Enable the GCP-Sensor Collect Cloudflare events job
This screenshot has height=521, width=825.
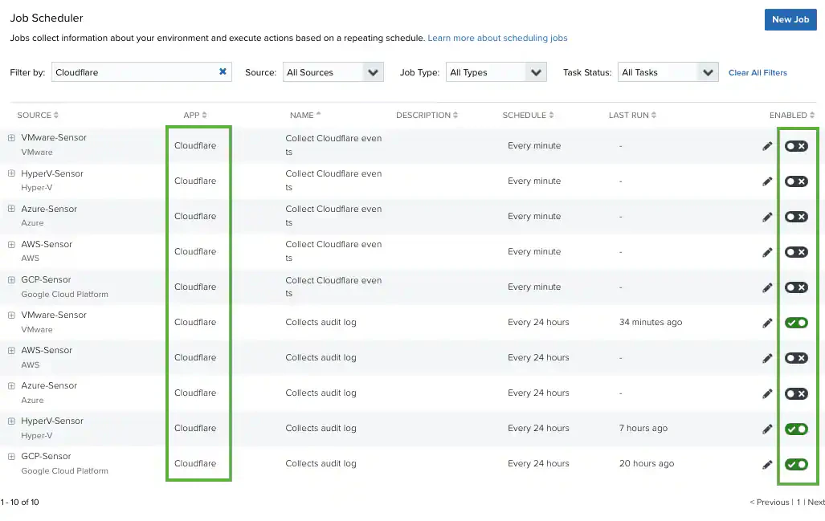click(796, 287)
